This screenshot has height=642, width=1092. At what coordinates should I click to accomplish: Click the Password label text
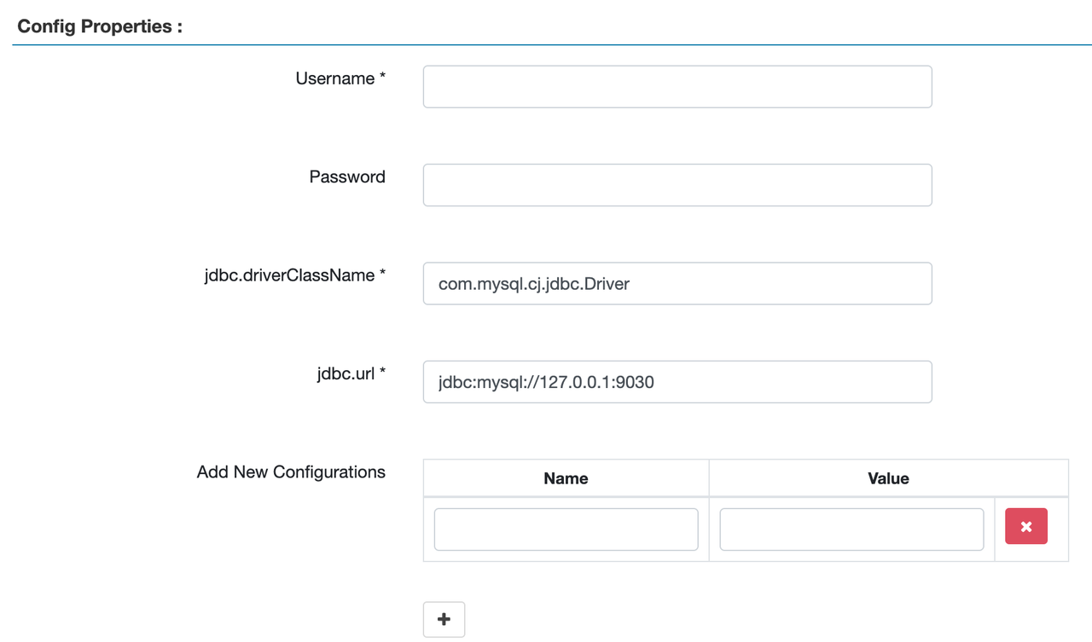(x=347, y=176)
